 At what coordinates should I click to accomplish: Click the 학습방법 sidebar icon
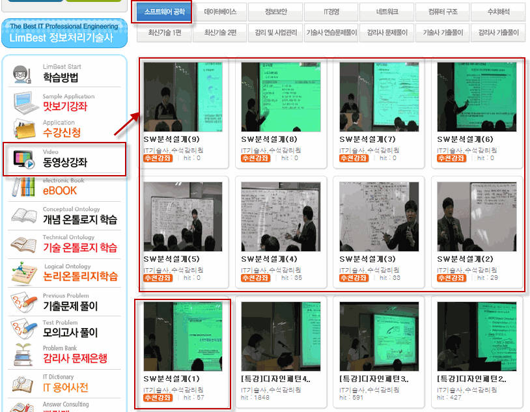[23, 74]
